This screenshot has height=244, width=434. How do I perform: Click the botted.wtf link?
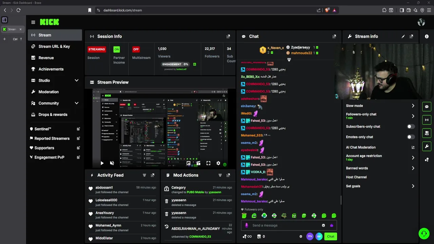(x=181, y=69)
